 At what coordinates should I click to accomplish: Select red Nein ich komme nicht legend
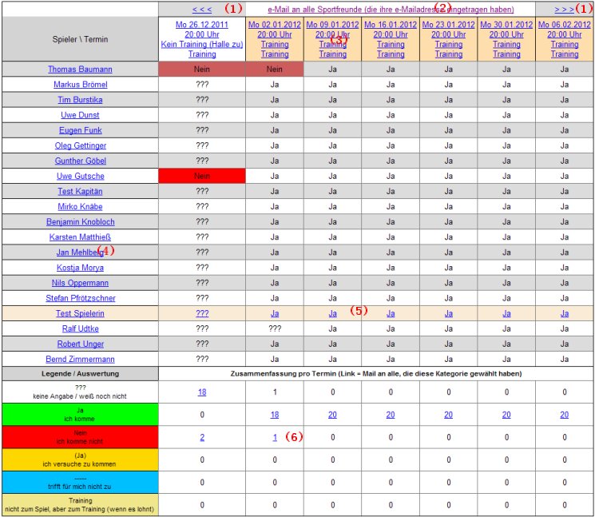[x=80, y=437]
